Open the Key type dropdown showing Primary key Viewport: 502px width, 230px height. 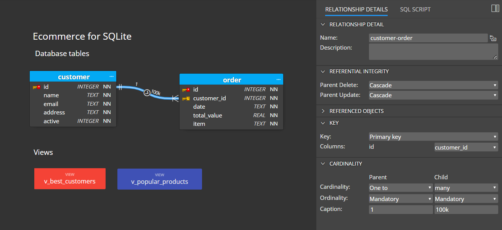click(x=433, y=136)
